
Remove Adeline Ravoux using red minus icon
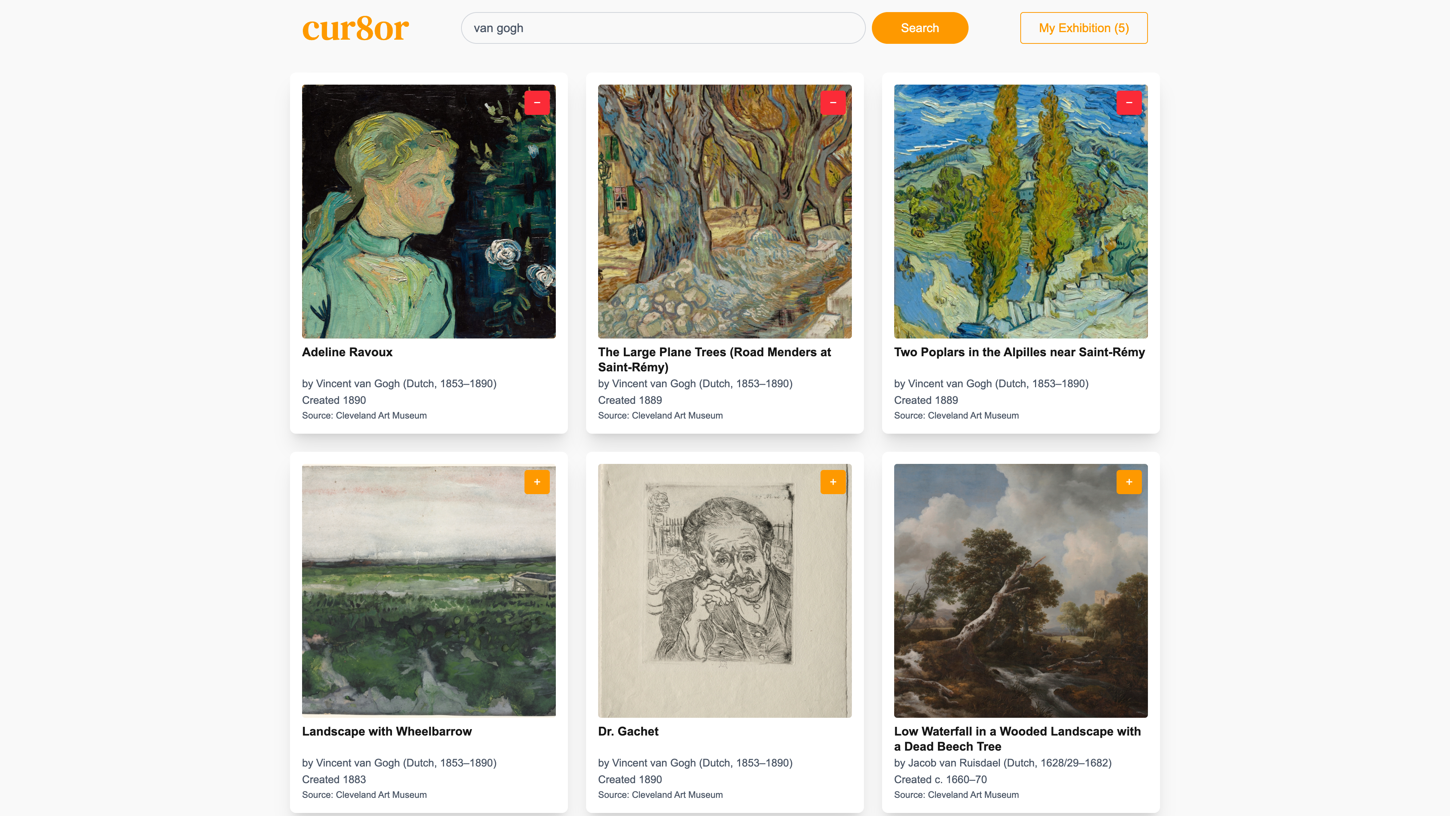(x=537, y=102)
